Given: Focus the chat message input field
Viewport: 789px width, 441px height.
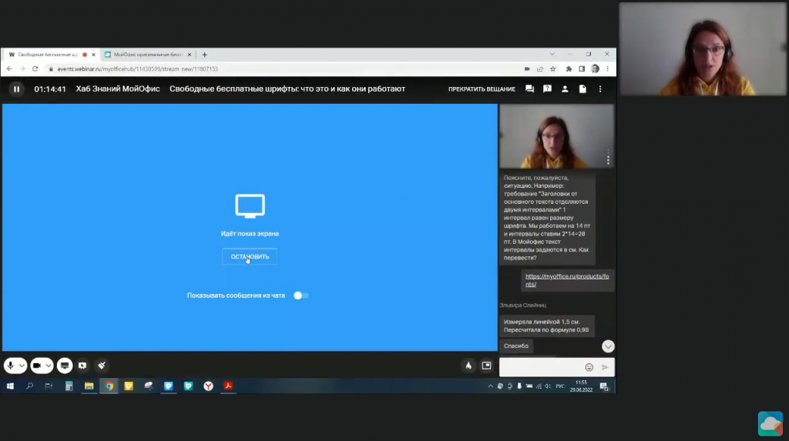Looking at the screenshot, I should 541,367.
